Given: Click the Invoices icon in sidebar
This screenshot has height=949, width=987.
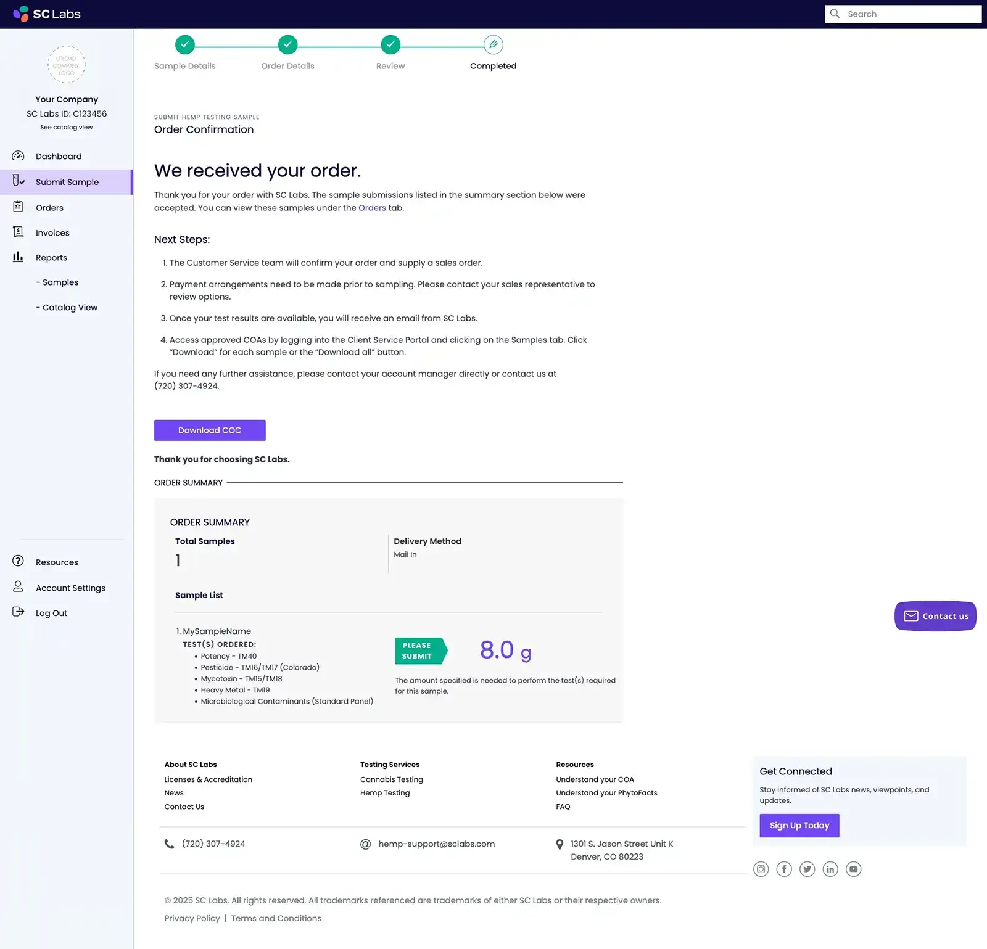Looking at the screenshot, I should coord(19,232).
